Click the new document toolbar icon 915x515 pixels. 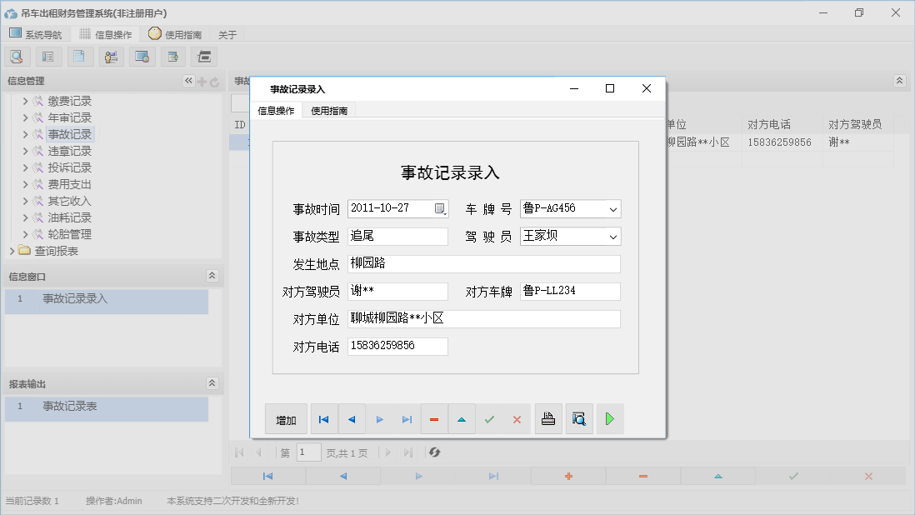pyautogui.click(x=79, y=56)
